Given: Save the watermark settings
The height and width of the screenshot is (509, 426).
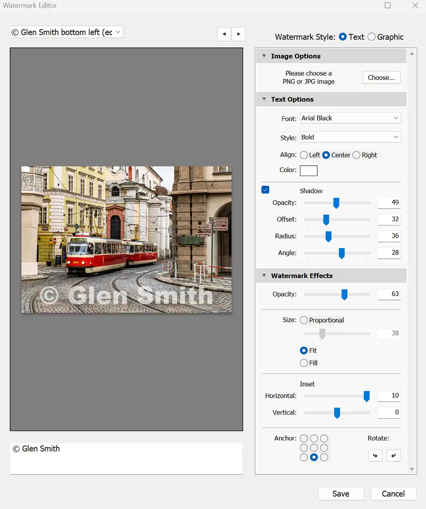Looking at the screenshot, I should (x=341, y=493).
